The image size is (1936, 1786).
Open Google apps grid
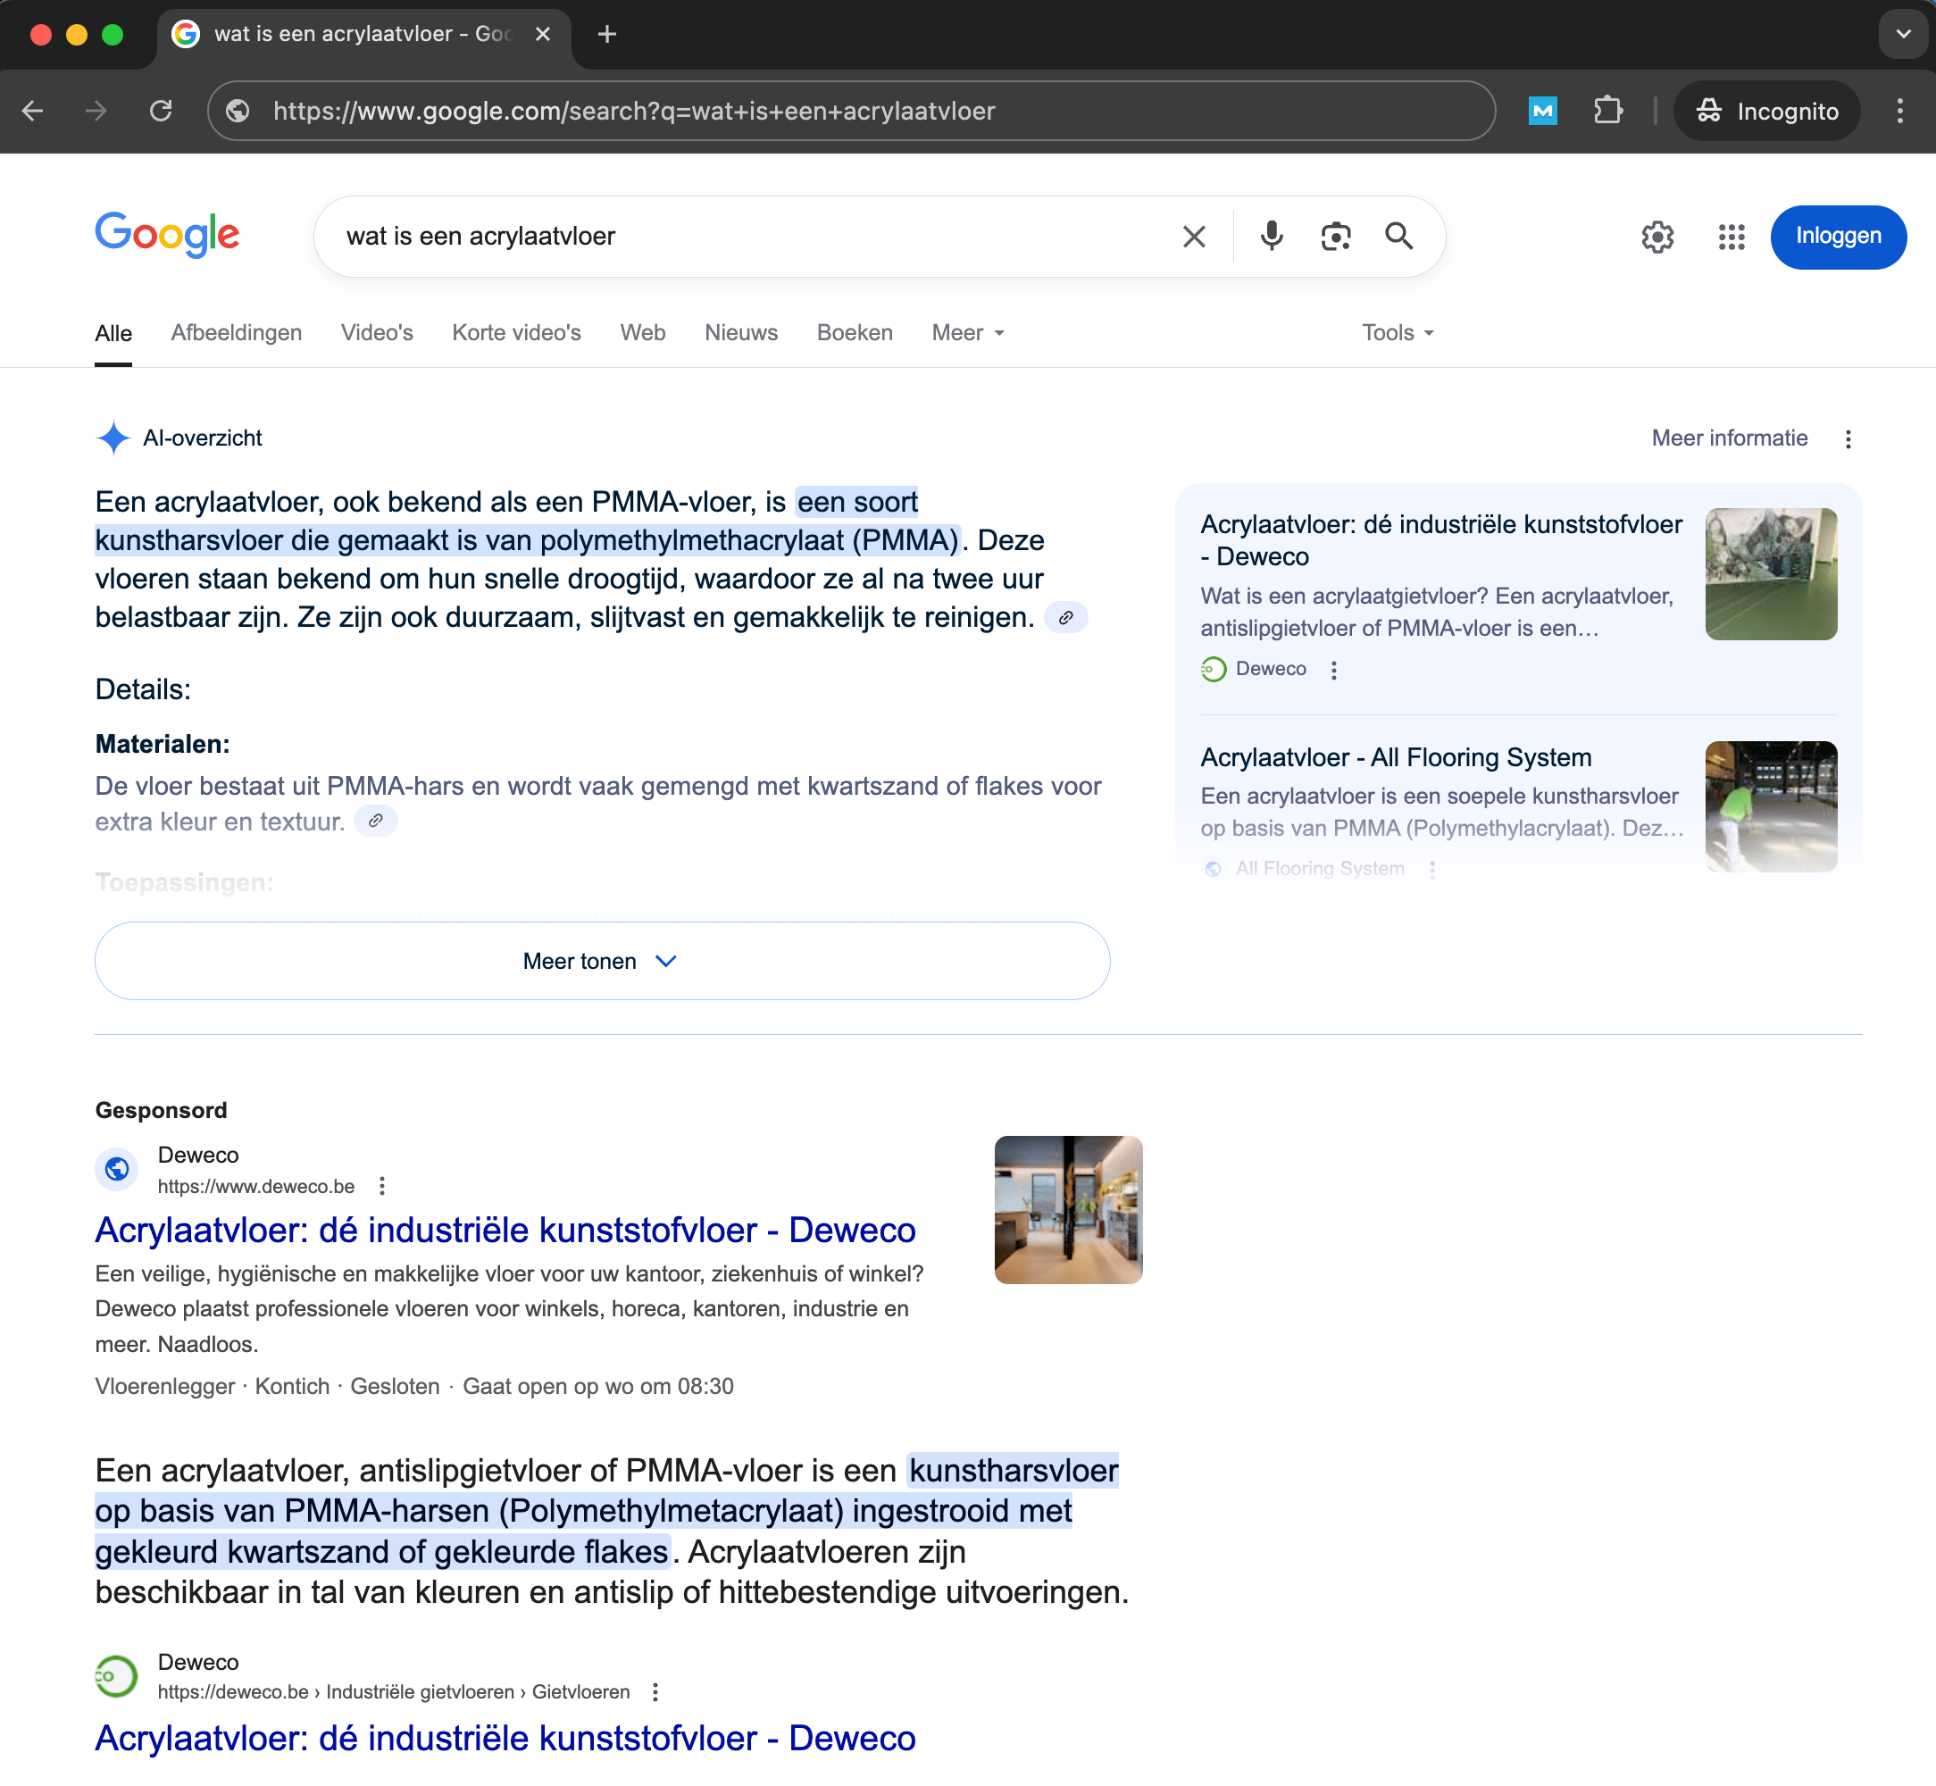(x=1732, y=237)
